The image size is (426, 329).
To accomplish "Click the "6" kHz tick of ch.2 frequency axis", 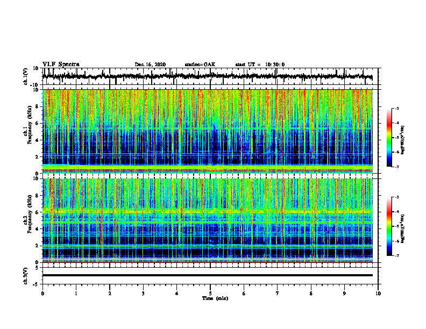I will [x=37, y=212].
